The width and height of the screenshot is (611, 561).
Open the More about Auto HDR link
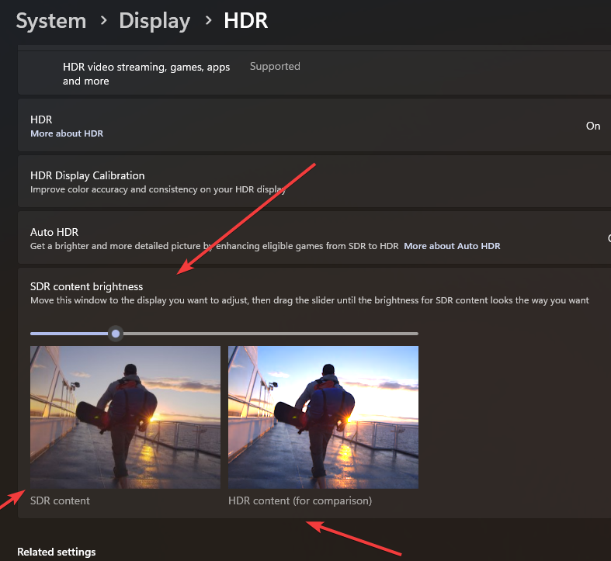coord(452,246)
